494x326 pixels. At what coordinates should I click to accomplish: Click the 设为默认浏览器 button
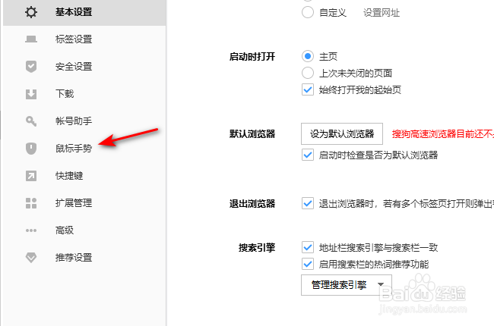(342, 134)
